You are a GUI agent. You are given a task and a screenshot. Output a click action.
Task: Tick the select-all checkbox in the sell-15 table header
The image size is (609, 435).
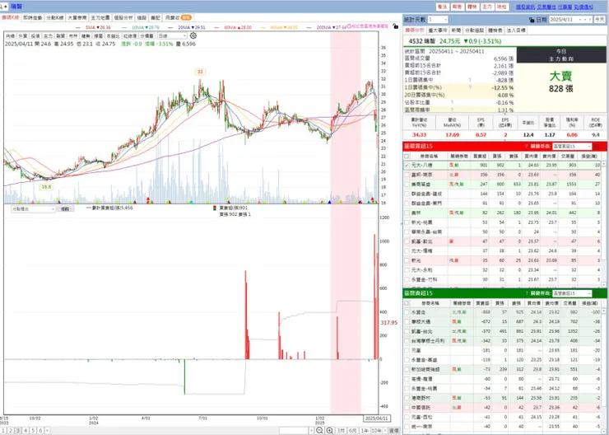407,303
